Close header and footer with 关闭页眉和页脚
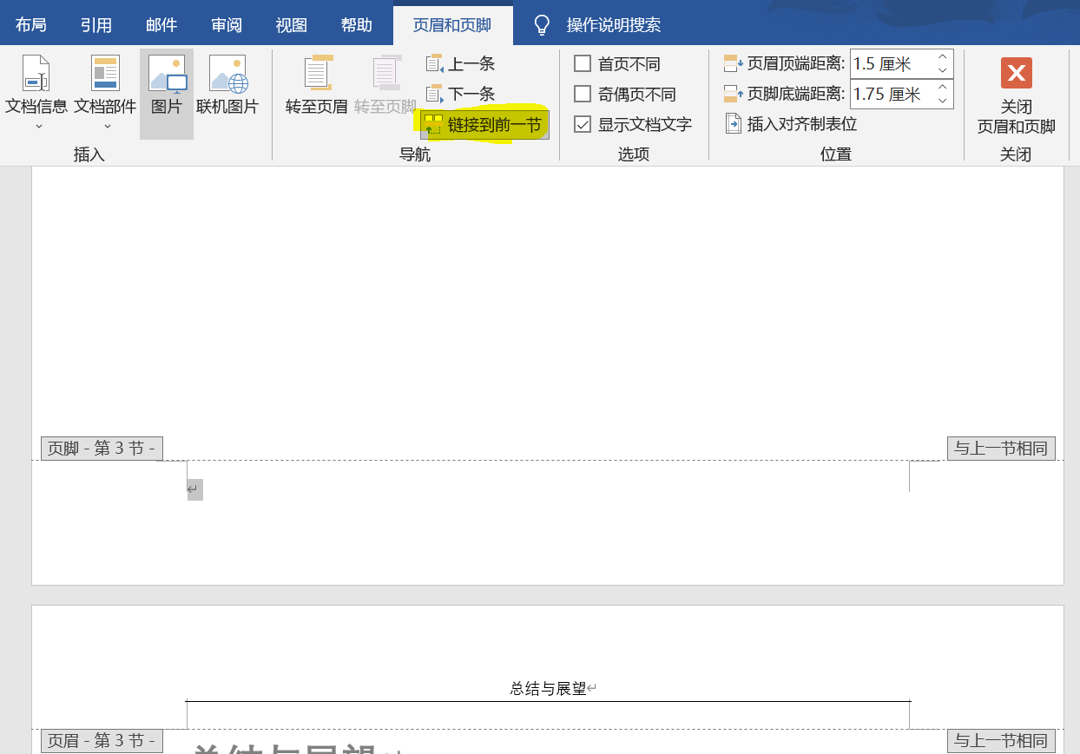Screen dimensions: 1080x754 tap(1016, 95)
